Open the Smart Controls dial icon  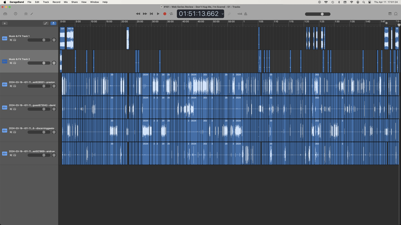click(x=26, y=14)
